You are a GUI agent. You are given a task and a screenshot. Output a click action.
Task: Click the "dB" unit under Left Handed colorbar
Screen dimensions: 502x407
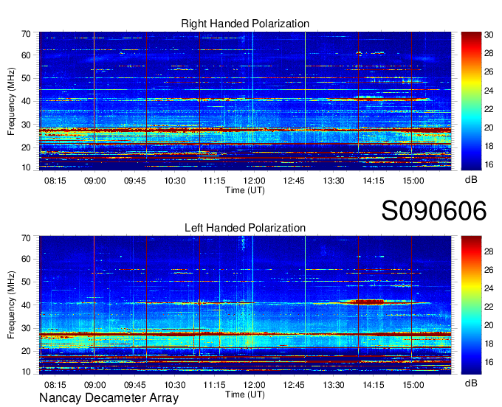tap(471, 383)
